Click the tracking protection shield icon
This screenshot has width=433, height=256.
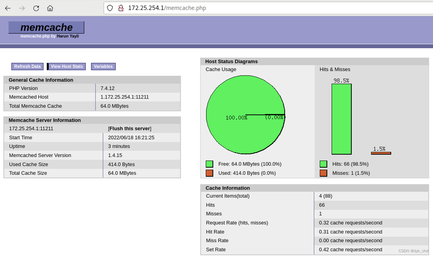click(x=110, y=8)
